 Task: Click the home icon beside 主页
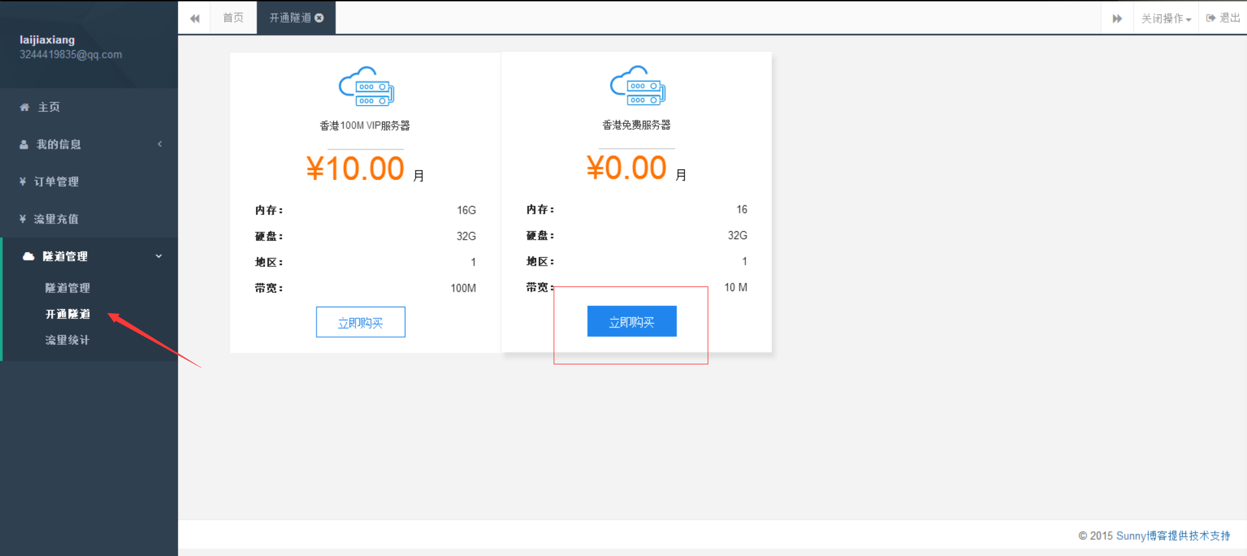point(25,107)
